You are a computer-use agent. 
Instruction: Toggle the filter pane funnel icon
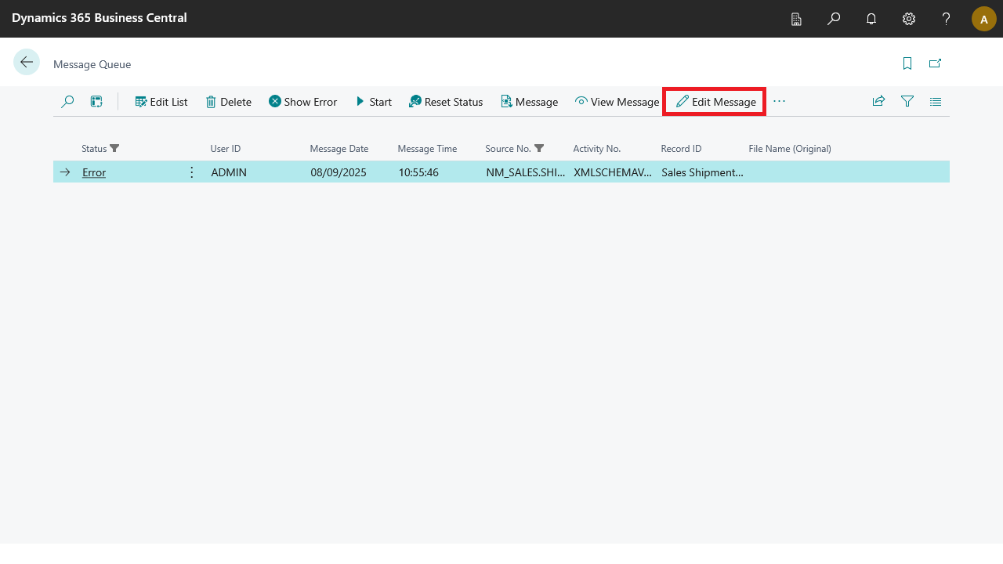[x=907, y=102]
